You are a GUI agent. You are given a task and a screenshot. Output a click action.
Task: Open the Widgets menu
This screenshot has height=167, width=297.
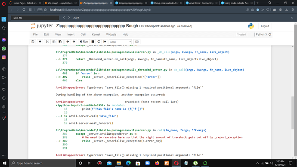[111, 34]
